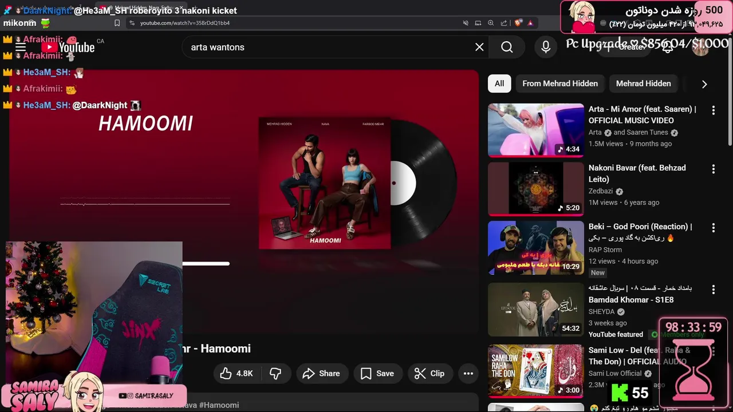Share the video
733x412 pixels.
(x=321, y=373)
